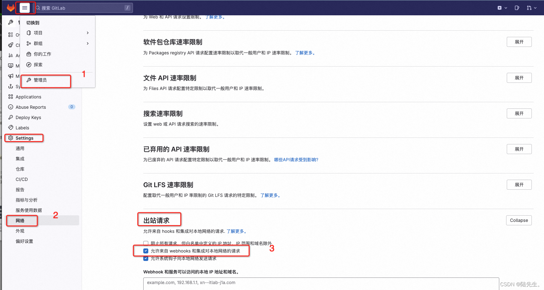This screenshot has height=290, width=544.
Task: Disable 允许系统钩子向本地网络发送请求
Action: [x=146, y=258]
